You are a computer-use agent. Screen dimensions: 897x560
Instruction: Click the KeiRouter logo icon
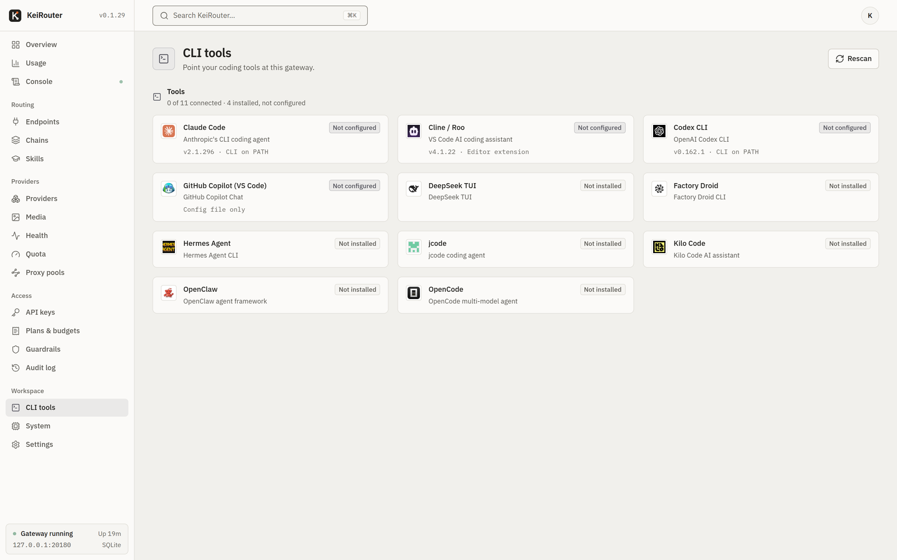[x=15, y=16]
